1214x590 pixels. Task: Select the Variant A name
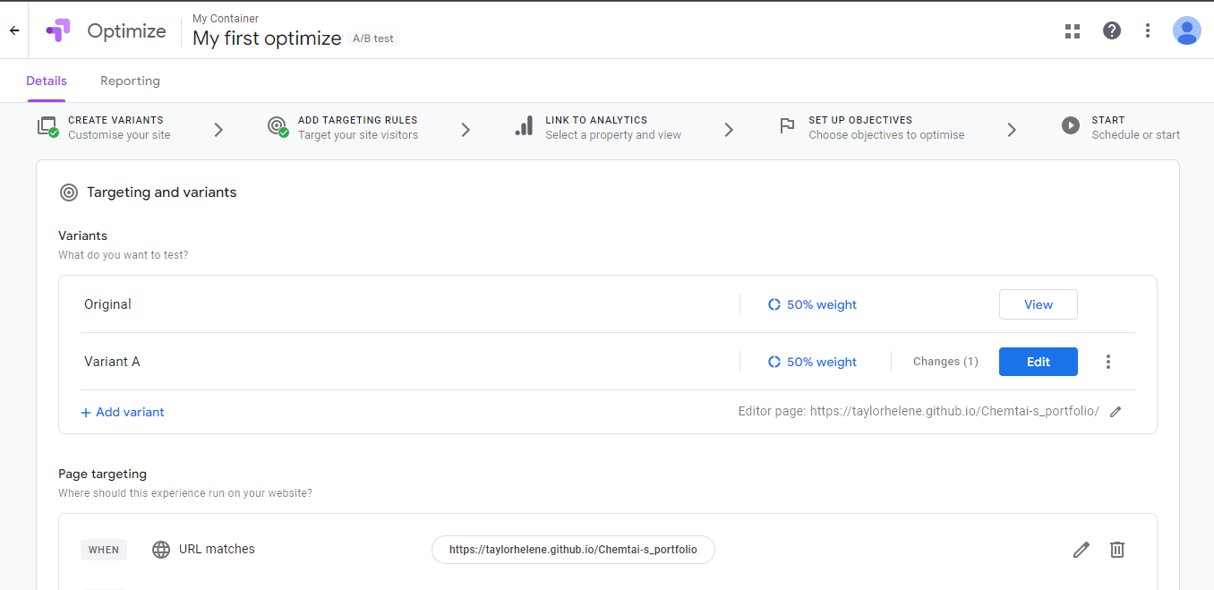point(112,362)
